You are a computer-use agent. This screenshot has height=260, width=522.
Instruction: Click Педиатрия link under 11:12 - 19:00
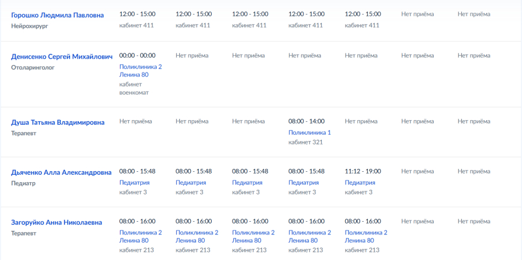coord(360,182)
